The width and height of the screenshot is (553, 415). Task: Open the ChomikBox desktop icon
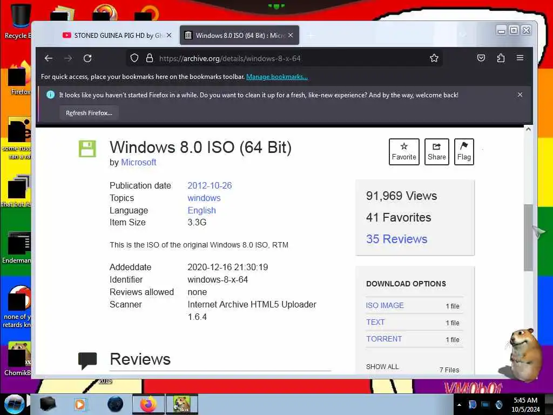point(18,359)
